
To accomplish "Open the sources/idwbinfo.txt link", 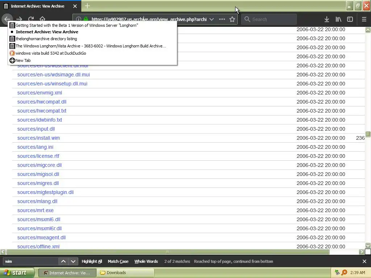I will (39, 120).
